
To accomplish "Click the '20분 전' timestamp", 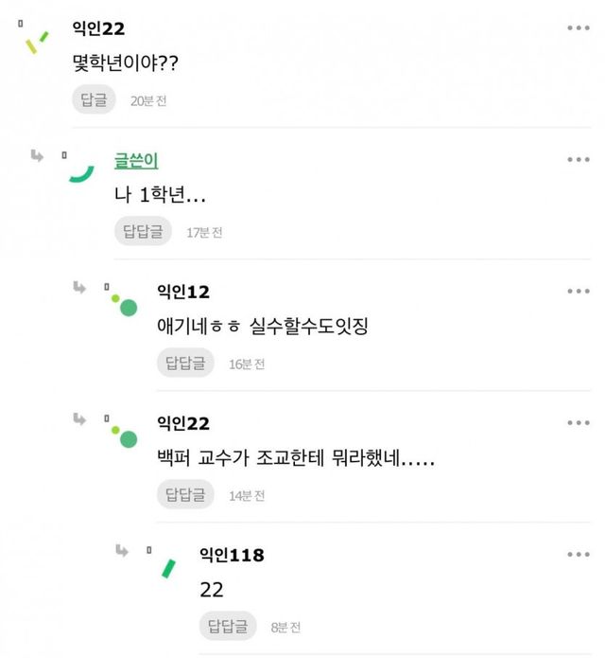I will point(148,100).
